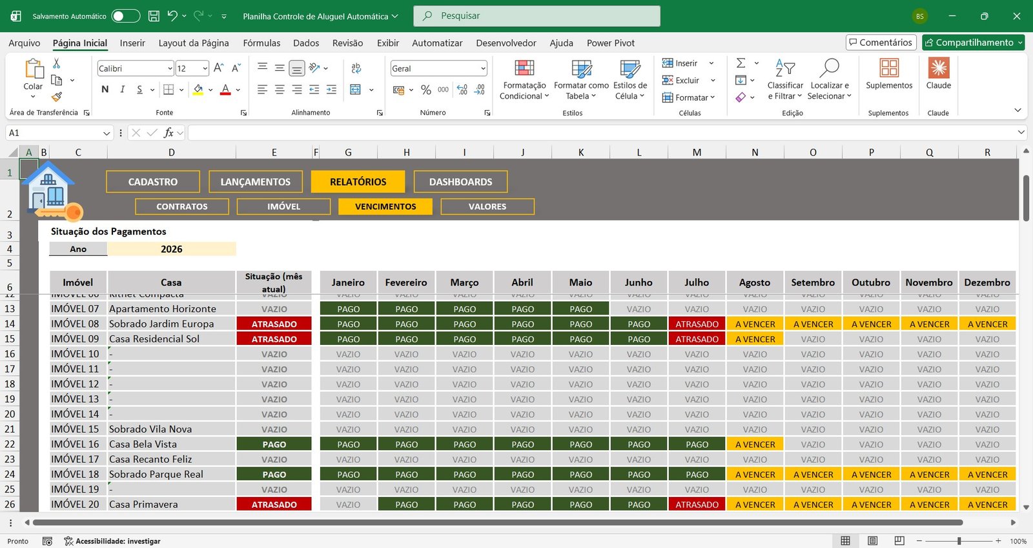Switch to Dados ribbon tab

[306, 43]
